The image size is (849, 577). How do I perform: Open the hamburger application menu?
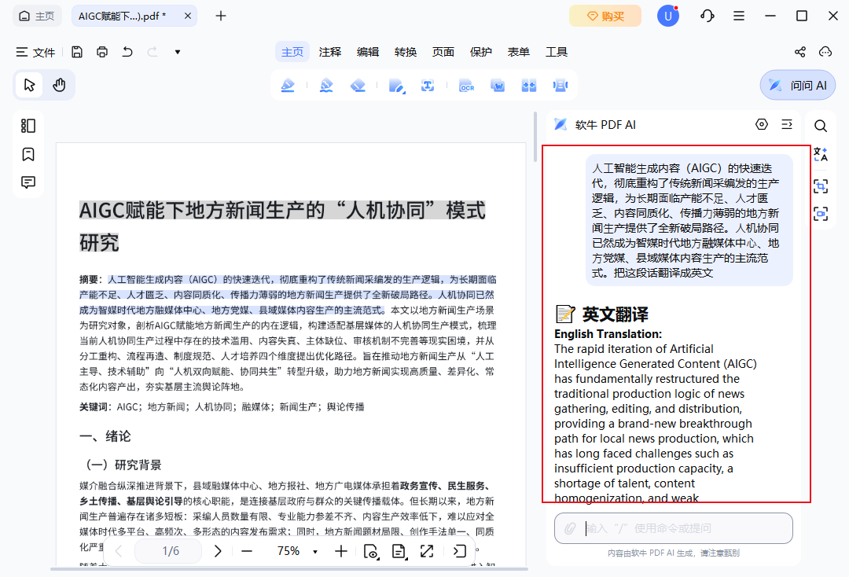point(738,16)
